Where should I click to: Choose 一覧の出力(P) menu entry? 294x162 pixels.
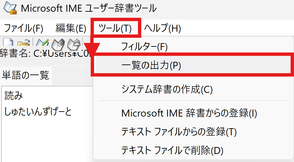point(151,65)
